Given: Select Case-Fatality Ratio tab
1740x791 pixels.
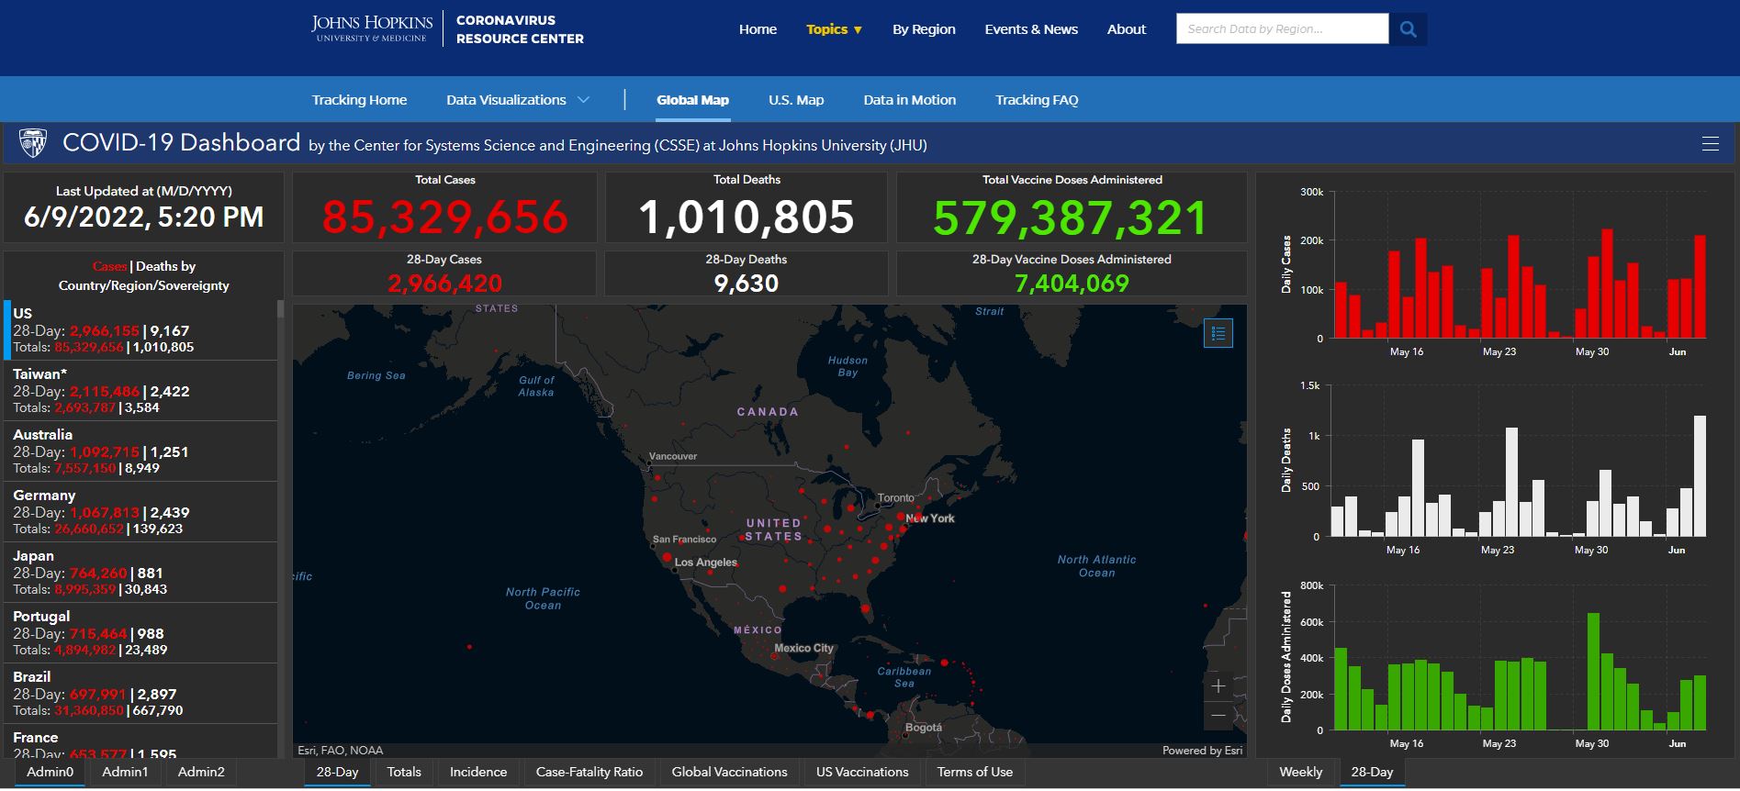Looking at the screenshot, I should [x=589, y=772].
